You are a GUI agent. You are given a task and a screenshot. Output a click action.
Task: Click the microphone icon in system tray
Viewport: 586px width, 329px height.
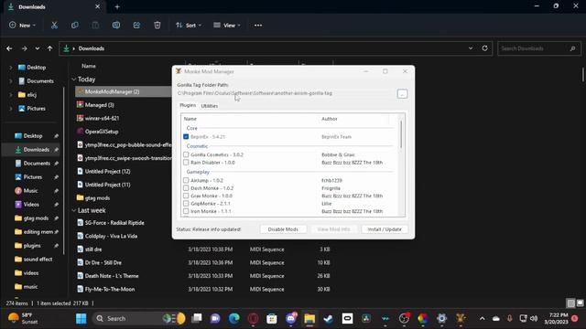509,319
